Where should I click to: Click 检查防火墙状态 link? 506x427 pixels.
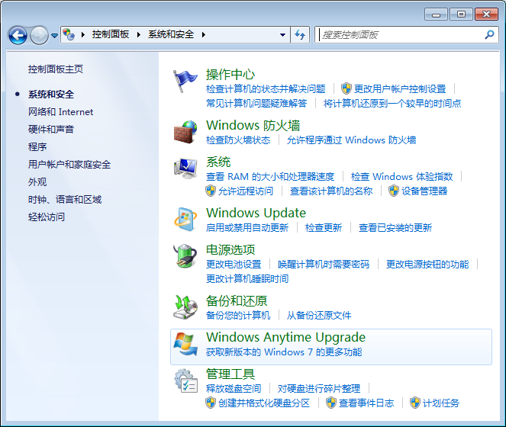point(238,140)
